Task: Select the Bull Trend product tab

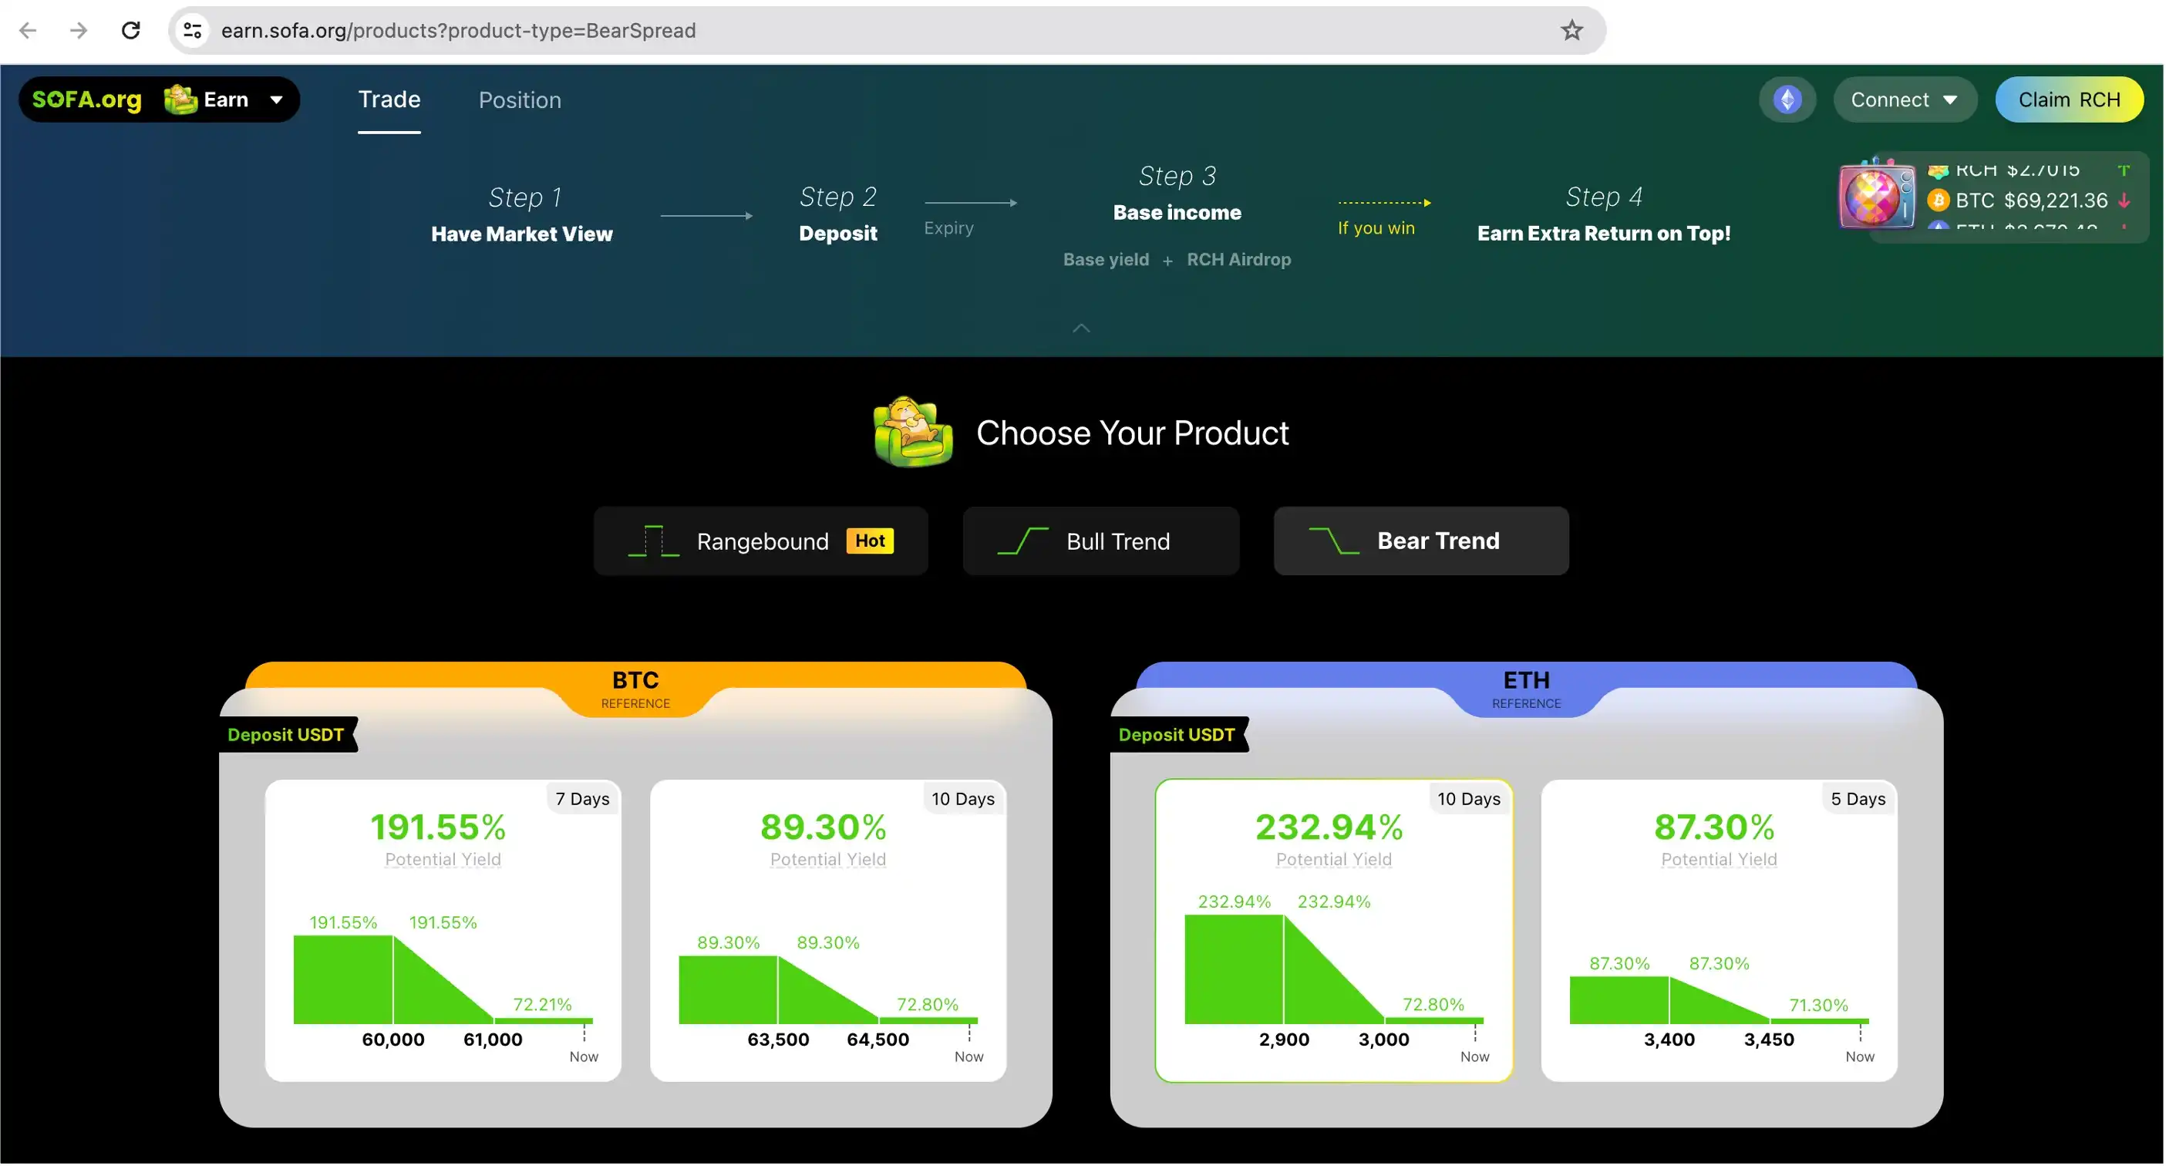Action: 1101,541
